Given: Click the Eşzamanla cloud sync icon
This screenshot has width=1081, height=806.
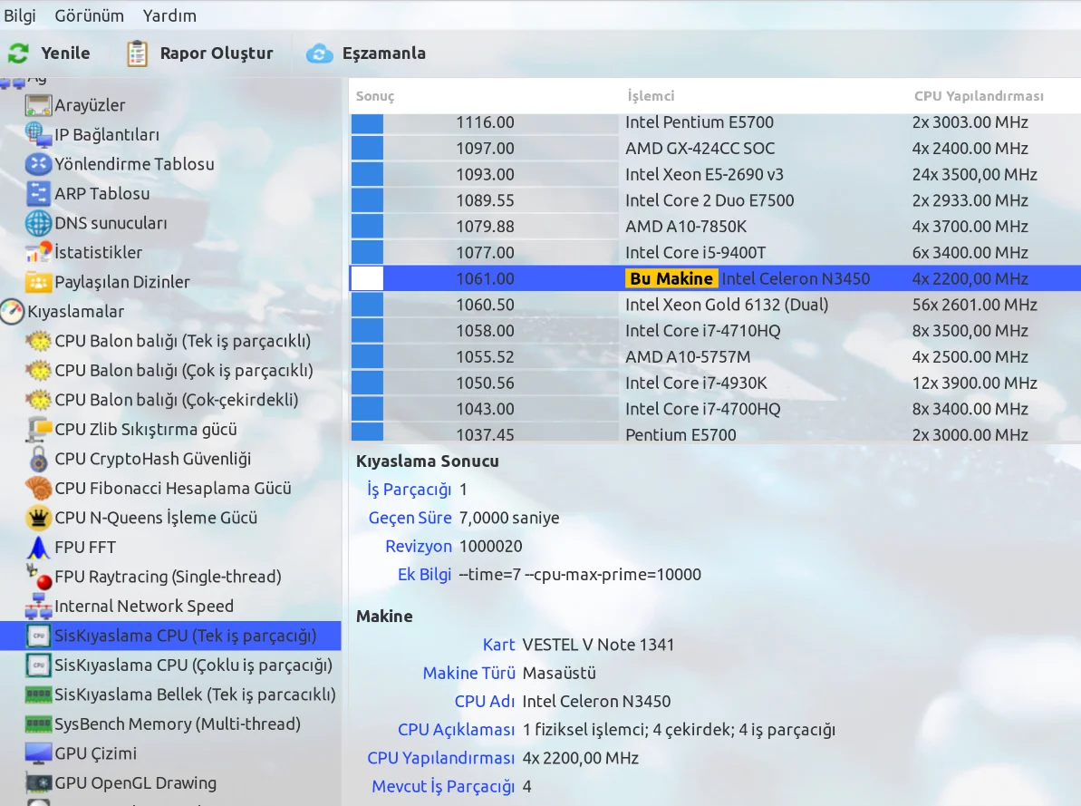Looking at the screenshot, I should [319, 53].
